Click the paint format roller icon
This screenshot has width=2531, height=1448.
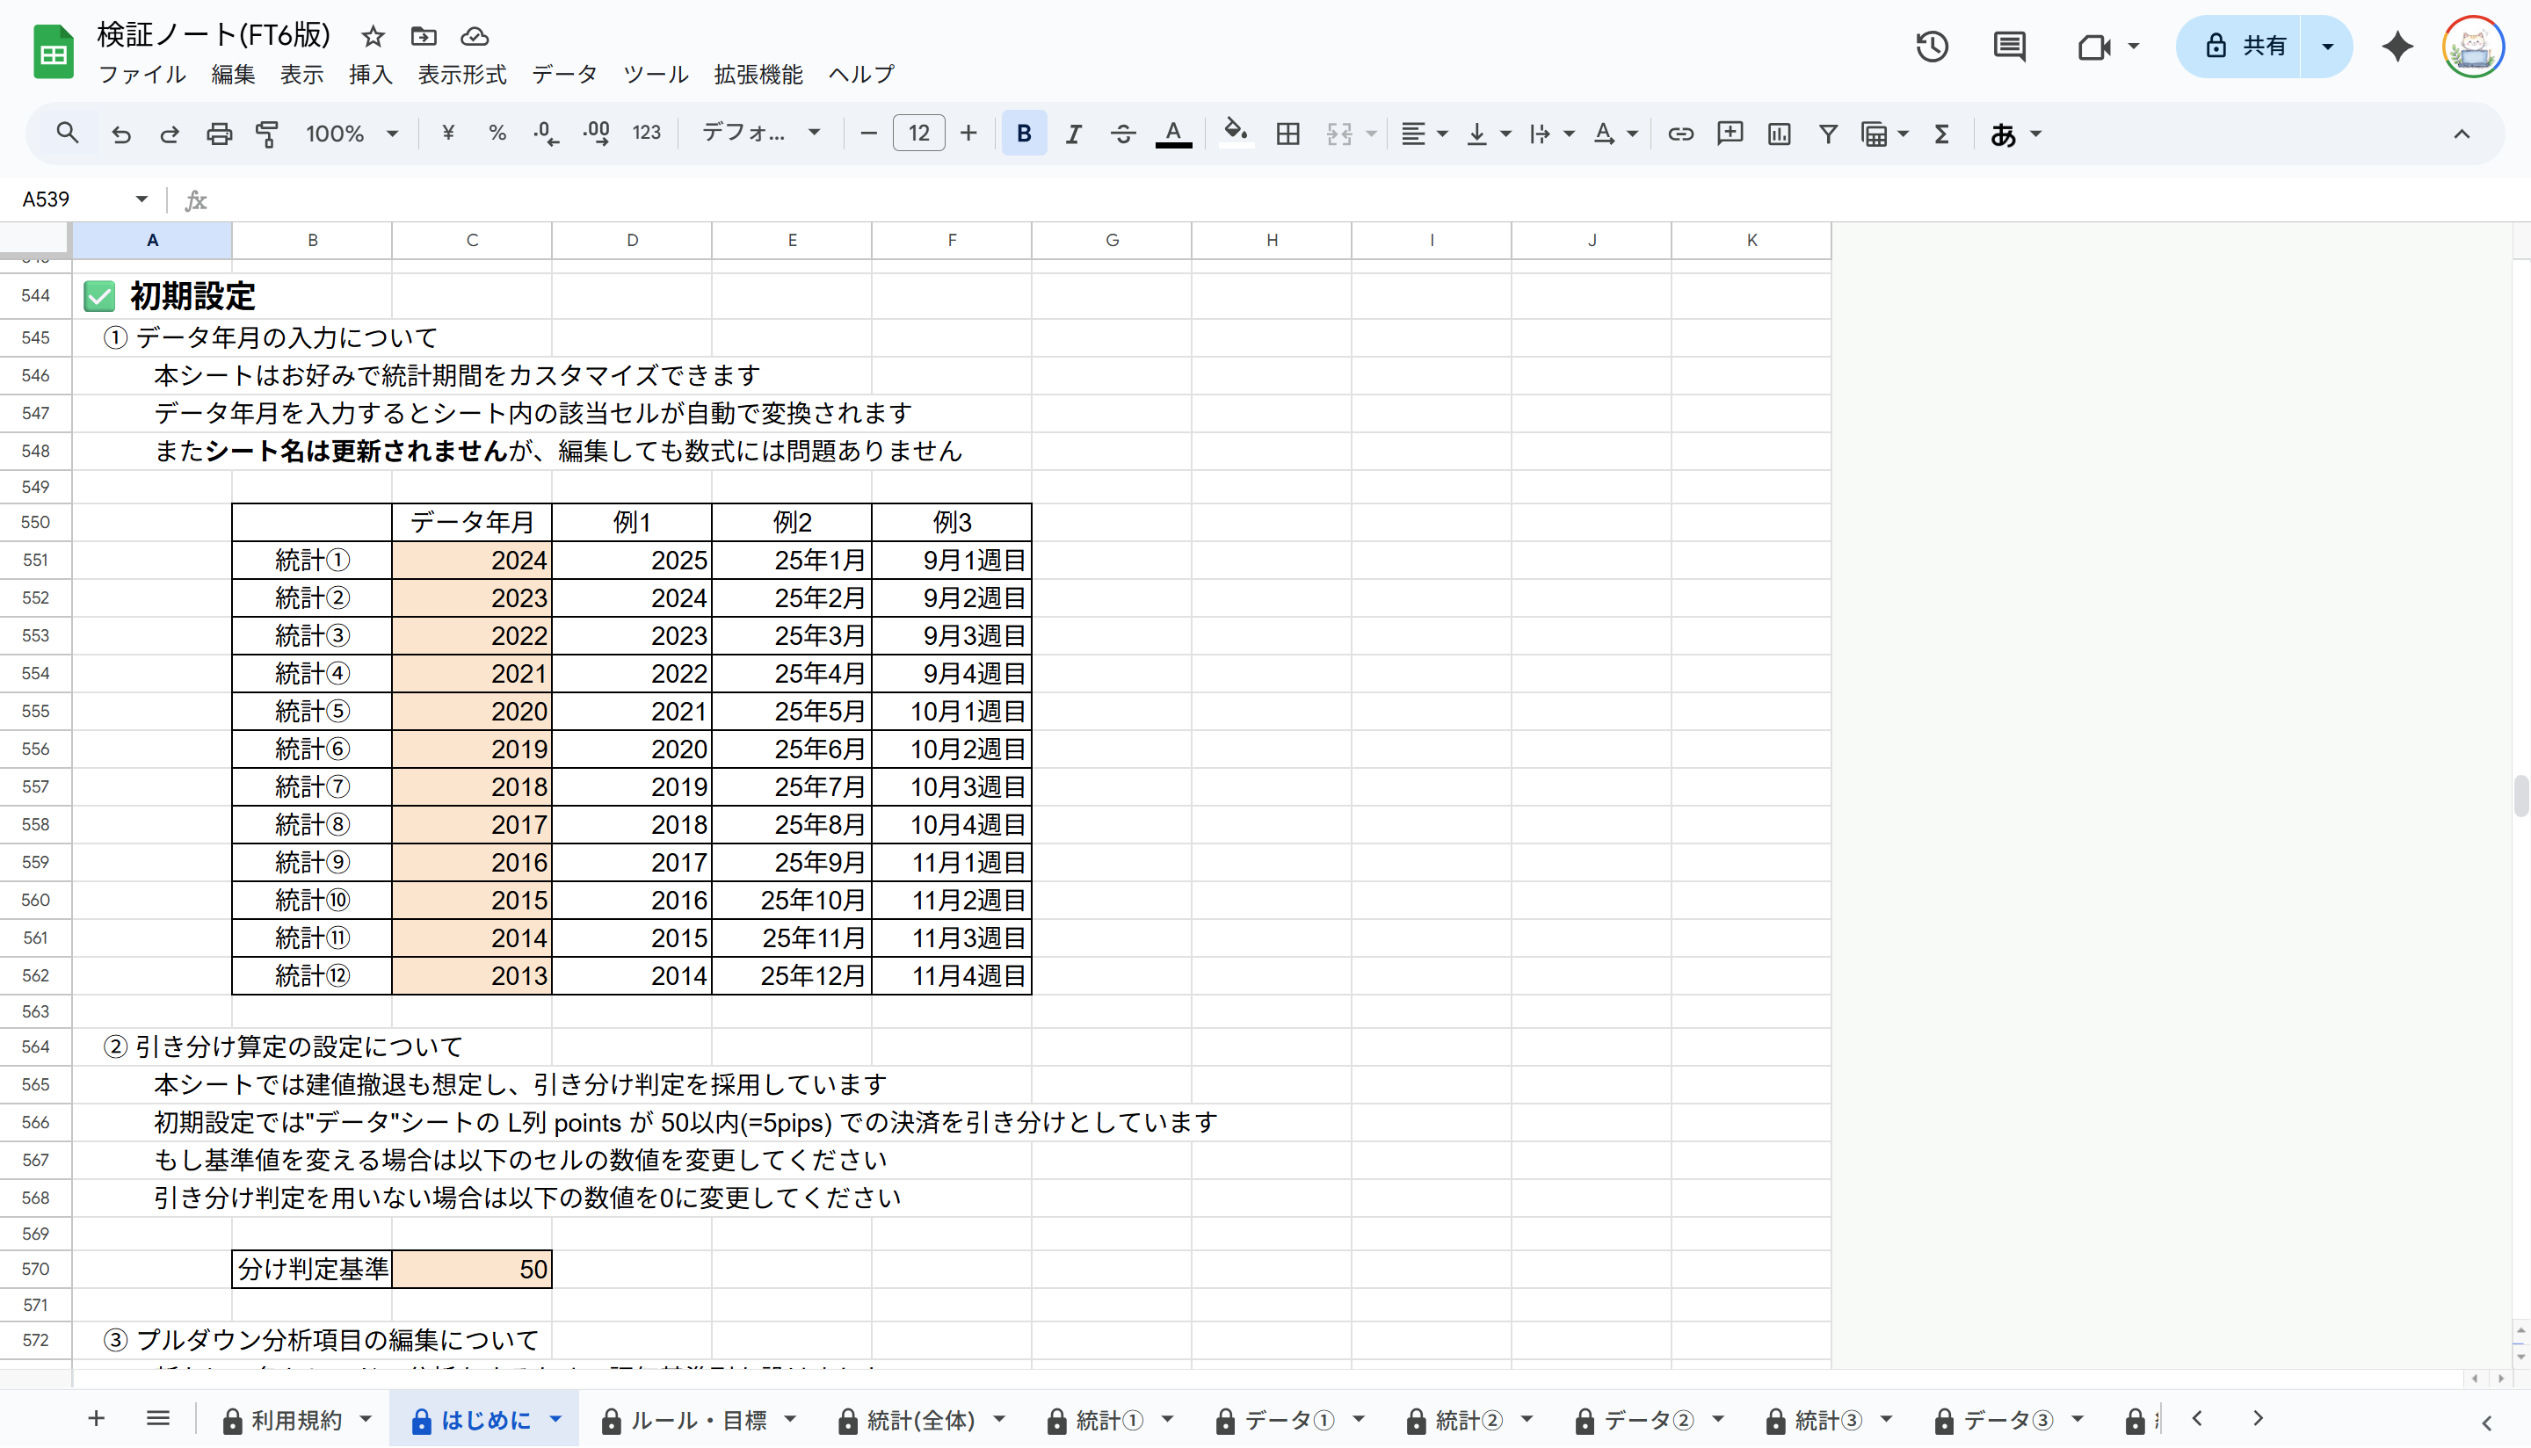click(267, 134)
